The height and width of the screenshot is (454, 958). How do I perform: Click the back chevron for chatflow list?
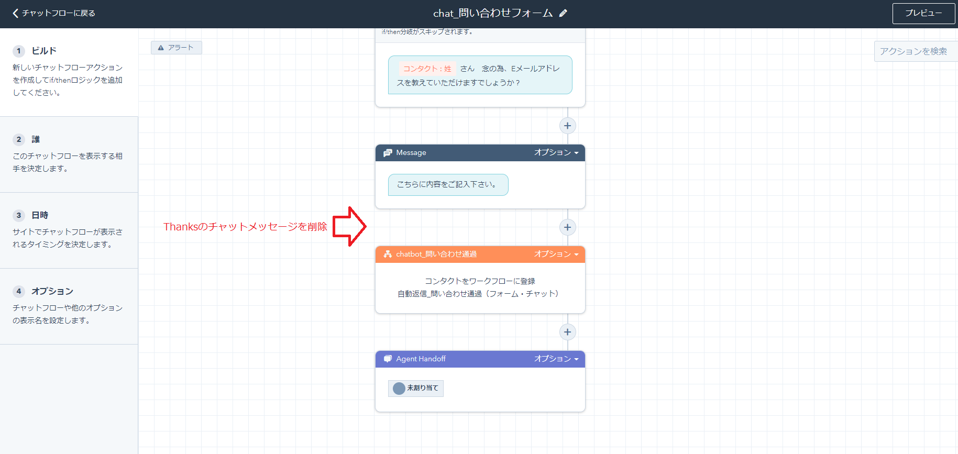pyautogui.click(x=16, y=13)
